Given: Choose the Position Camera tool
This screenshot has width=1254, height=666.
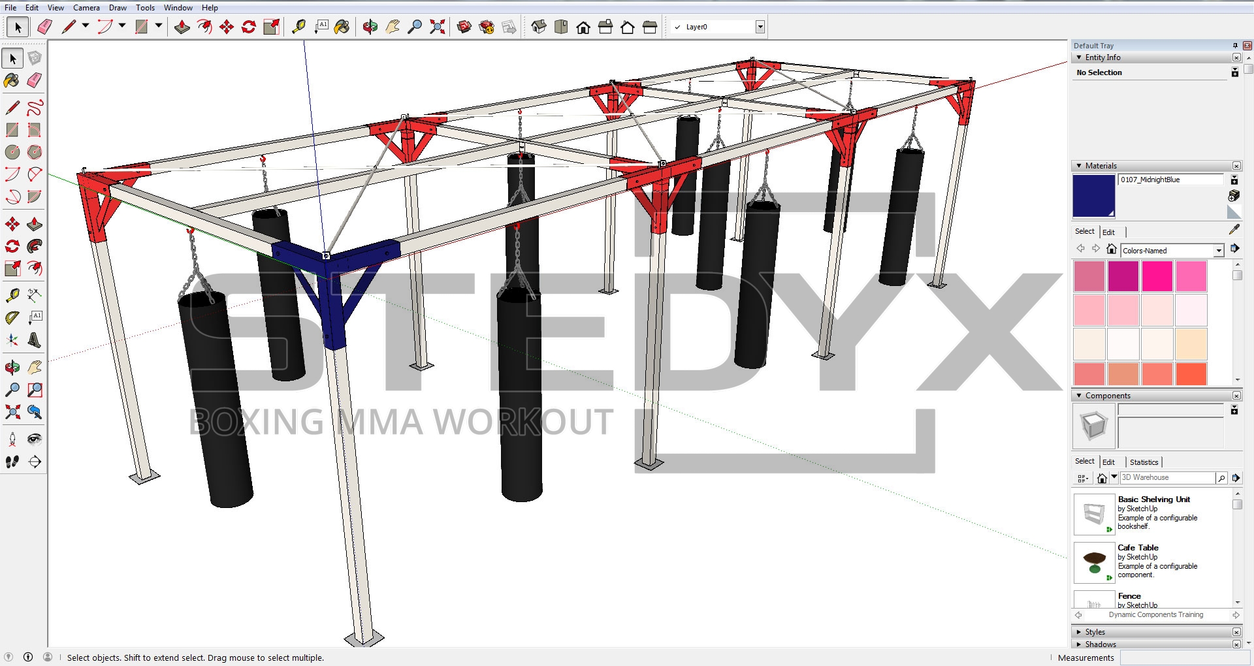Looking at the screenshot, I should click(12, 439).
